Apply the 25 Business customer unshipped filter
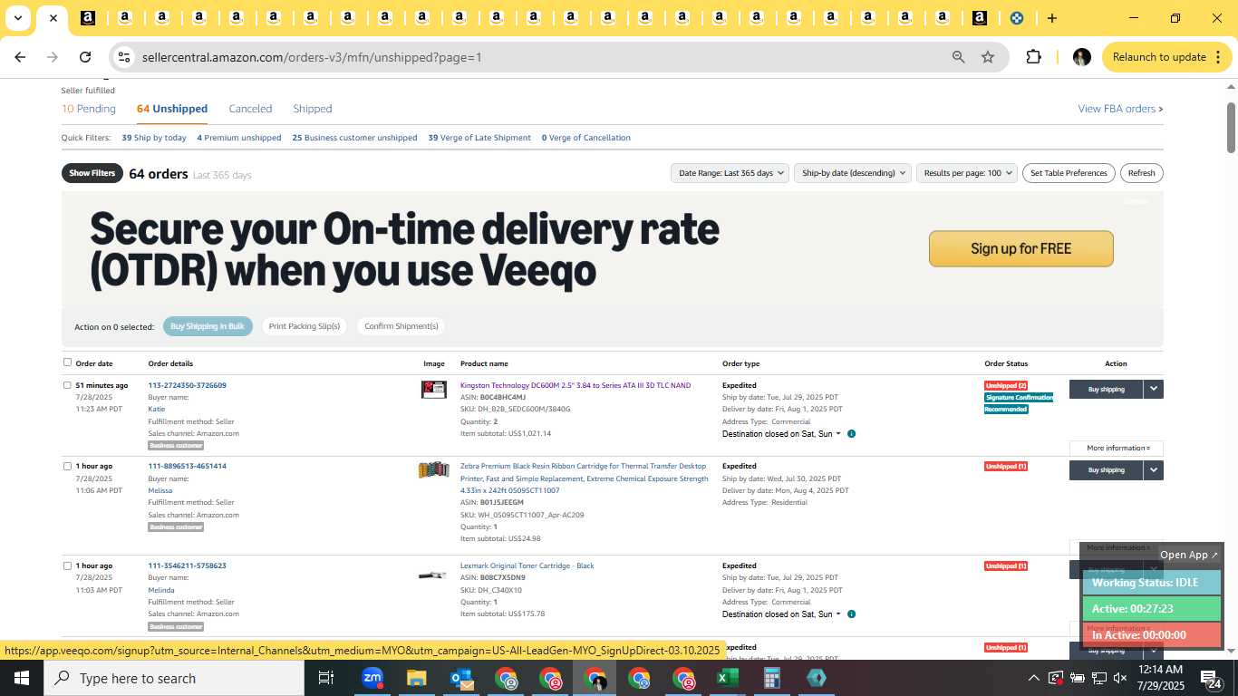Viewport: 1238px width, 696px height. [x=354, y=138]
